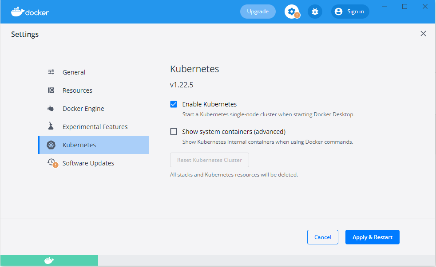Click the General sliders icon
The height and width of the screenshot is (267, 436).
[x=51, y=72]
